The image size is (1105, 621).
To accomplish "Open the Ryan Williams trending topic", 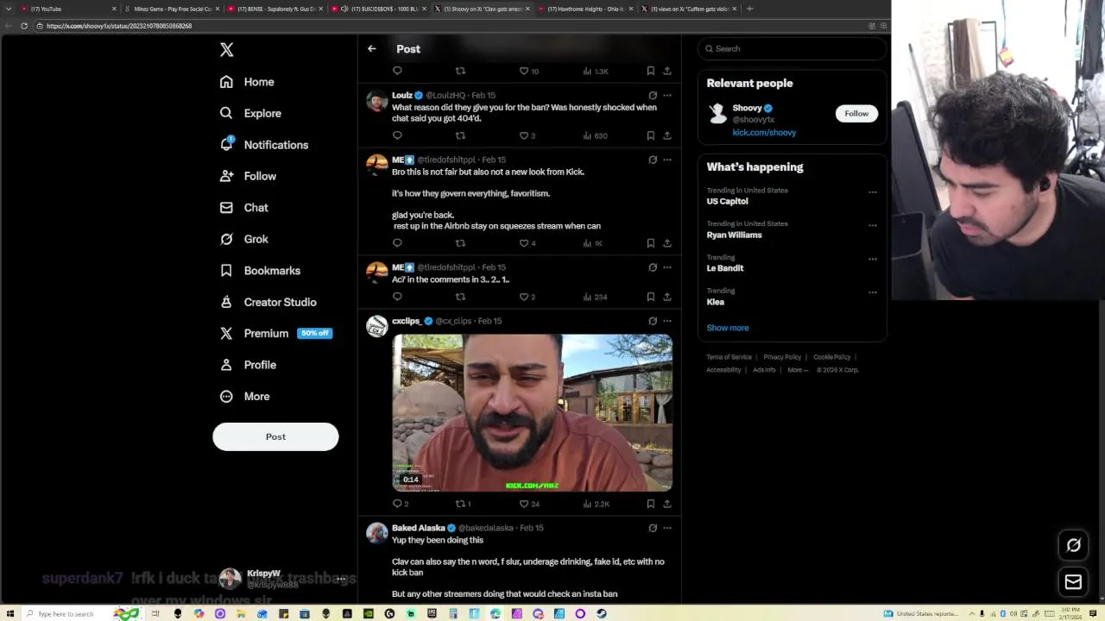I will click(734, 235).
